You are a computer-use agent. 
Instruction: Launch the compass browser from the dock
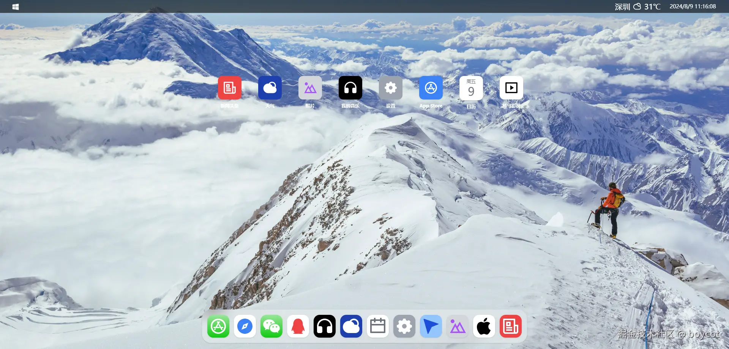(x=245, y=326)
